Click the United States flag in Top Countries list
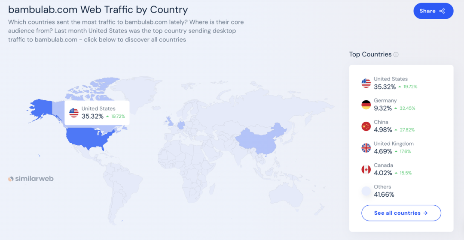 coord(366,83)
